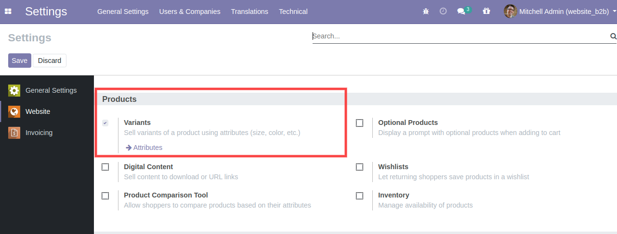This screenshot has width=617, height=234.
Task: Open the apps grid menu icon
Action: [x=8, y=12]
